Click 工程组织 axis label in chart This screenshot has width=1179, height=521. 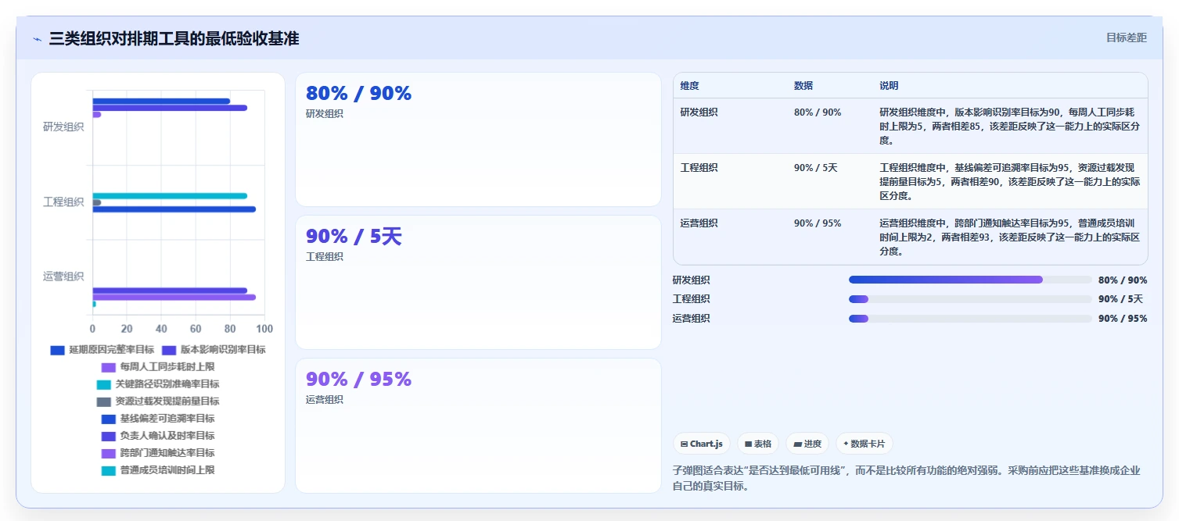click(x=63, y=202)
